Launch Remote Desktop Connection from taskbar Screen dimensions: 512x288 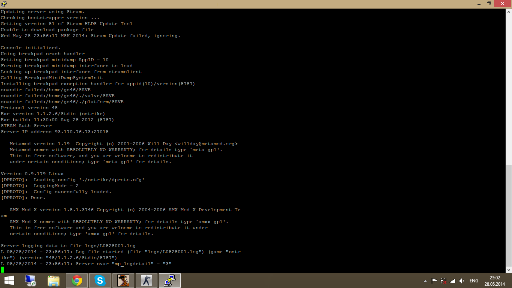pyautogui.click(x=30, y=280)
